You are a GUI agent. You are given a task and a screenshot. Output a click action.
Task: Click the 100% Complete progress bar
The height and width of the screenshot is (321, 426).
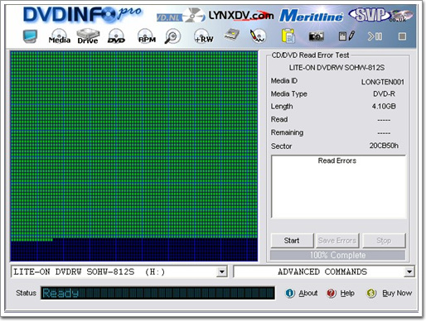(337, 255)
